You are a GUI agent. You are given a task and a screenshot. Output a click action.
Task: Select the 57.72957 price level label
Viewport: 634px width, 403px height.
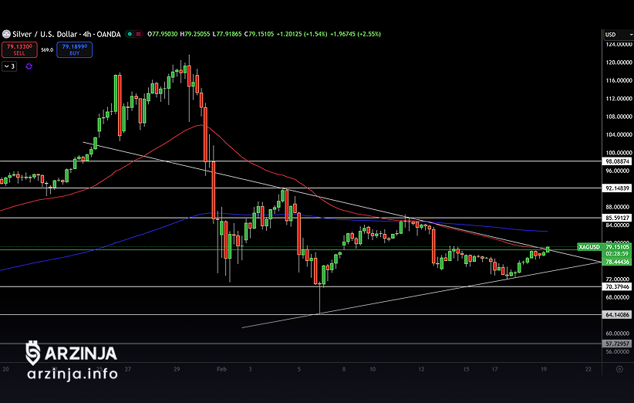617,343
